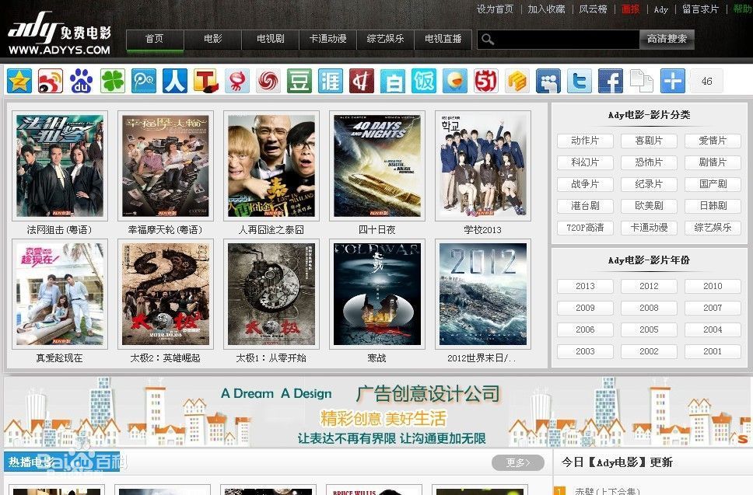Click the Baidu paw share icon
This screenshot has width=753, height=495.
pyautogui.click(x=82, y=81)
